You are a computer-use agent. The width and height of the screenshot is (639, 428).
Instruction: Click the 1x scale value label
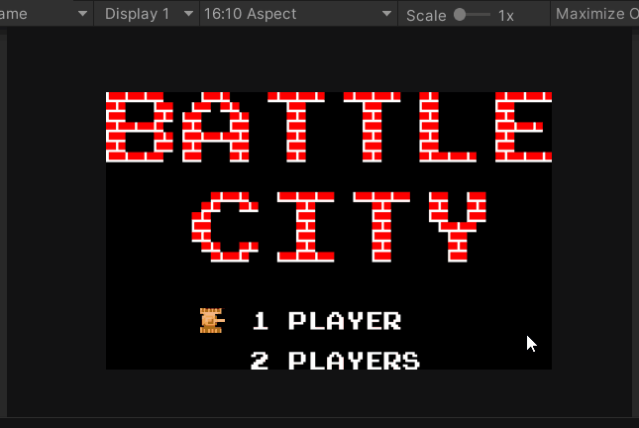(x=505, y=16)
